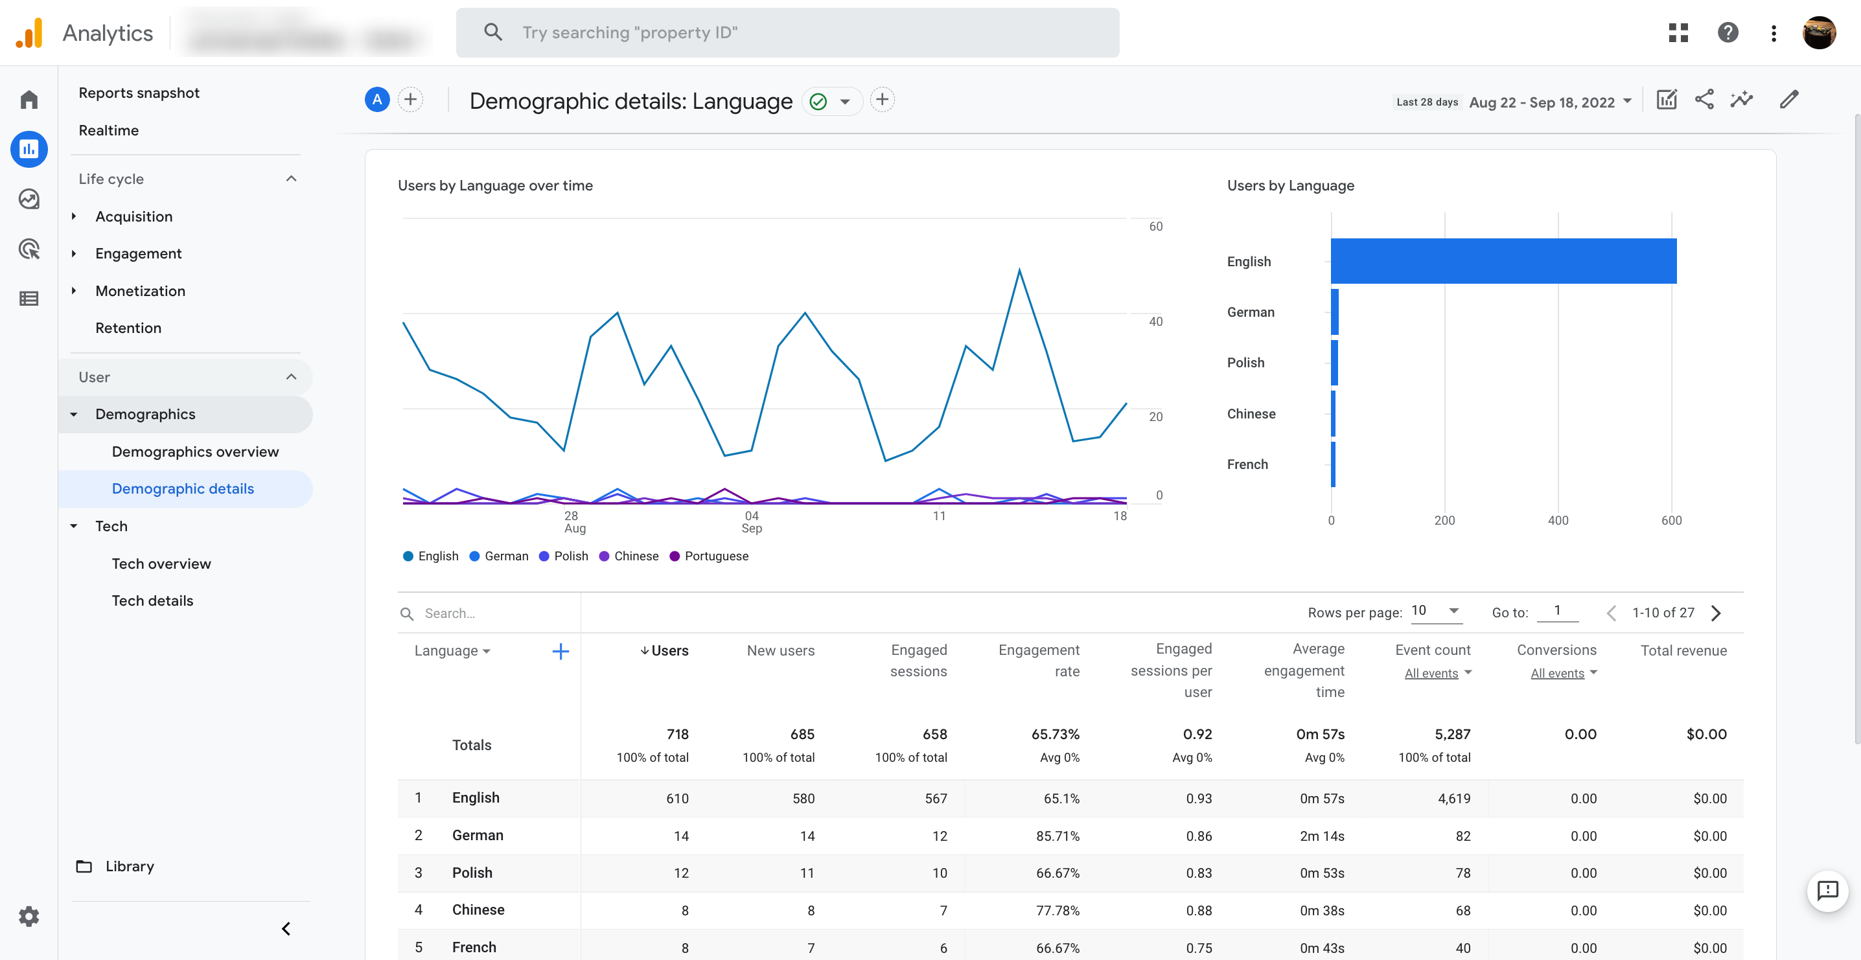The height and width of the screenshot is (960, 1861).
Task: Open the Explore icon in left rail
Action: [x=29, y=199]
